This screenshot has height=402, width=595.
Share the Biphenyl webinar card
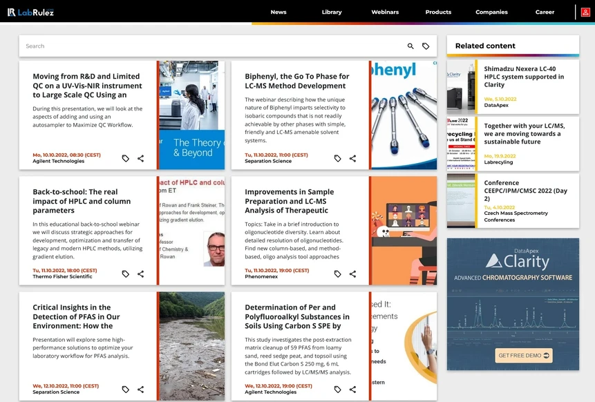click(353, 159)
